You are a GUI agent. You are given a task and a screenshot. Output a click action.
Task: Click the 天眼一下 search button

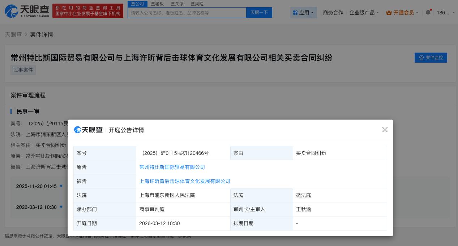pos(259,13)
